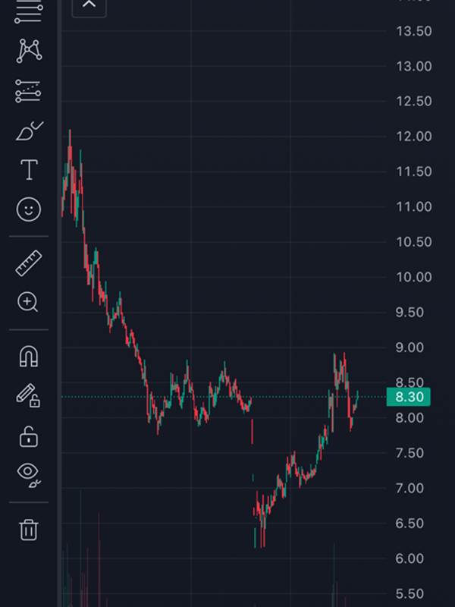This screenshot has width=455, height=607.
Task: Toggle magnet mode snapping
Action: tap(29, 356)
